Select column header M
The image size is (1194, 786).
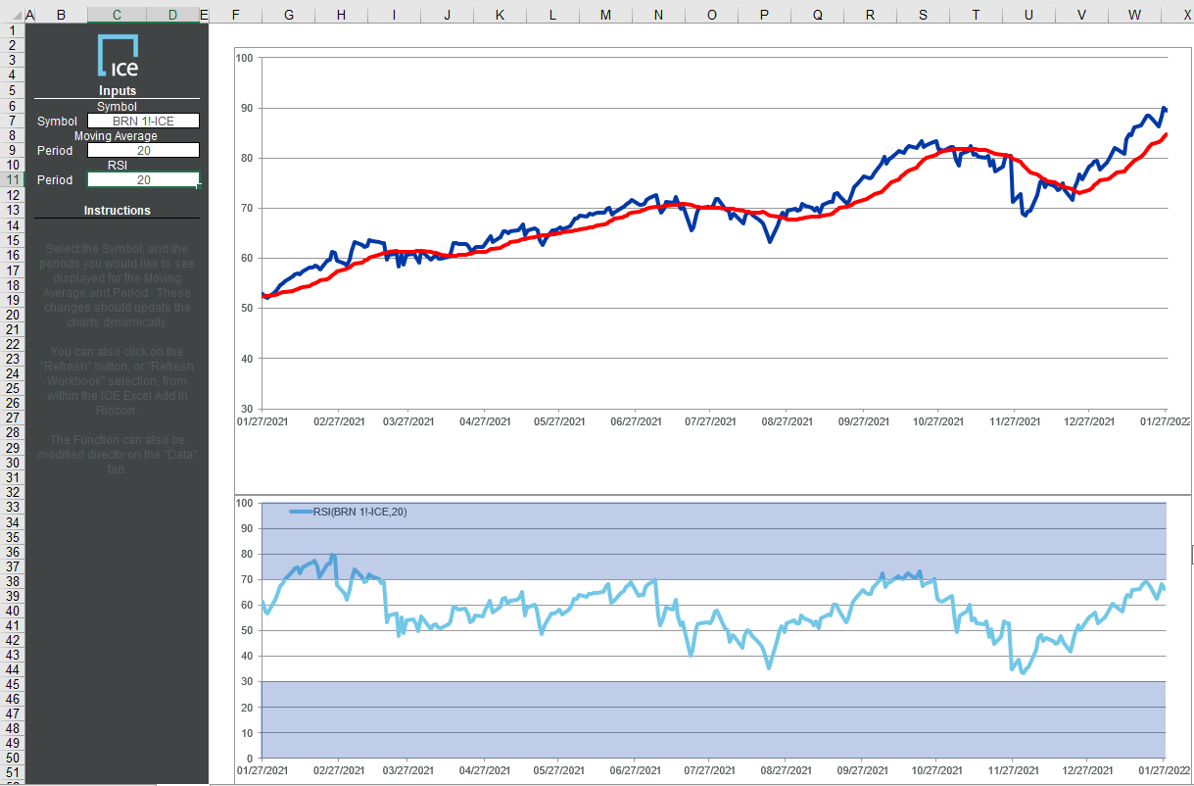604,16
